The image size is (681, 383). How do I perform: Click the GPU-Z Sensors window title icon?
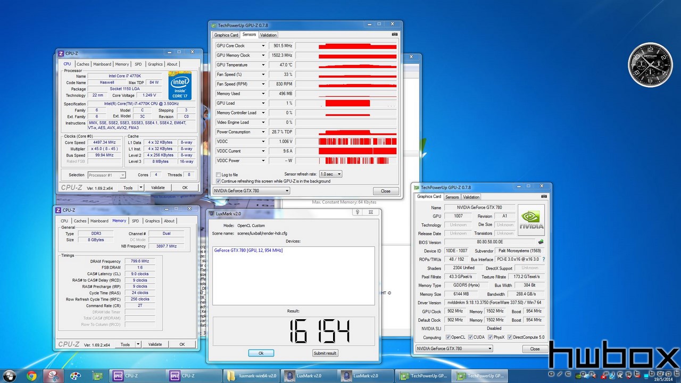coord(214,25)
